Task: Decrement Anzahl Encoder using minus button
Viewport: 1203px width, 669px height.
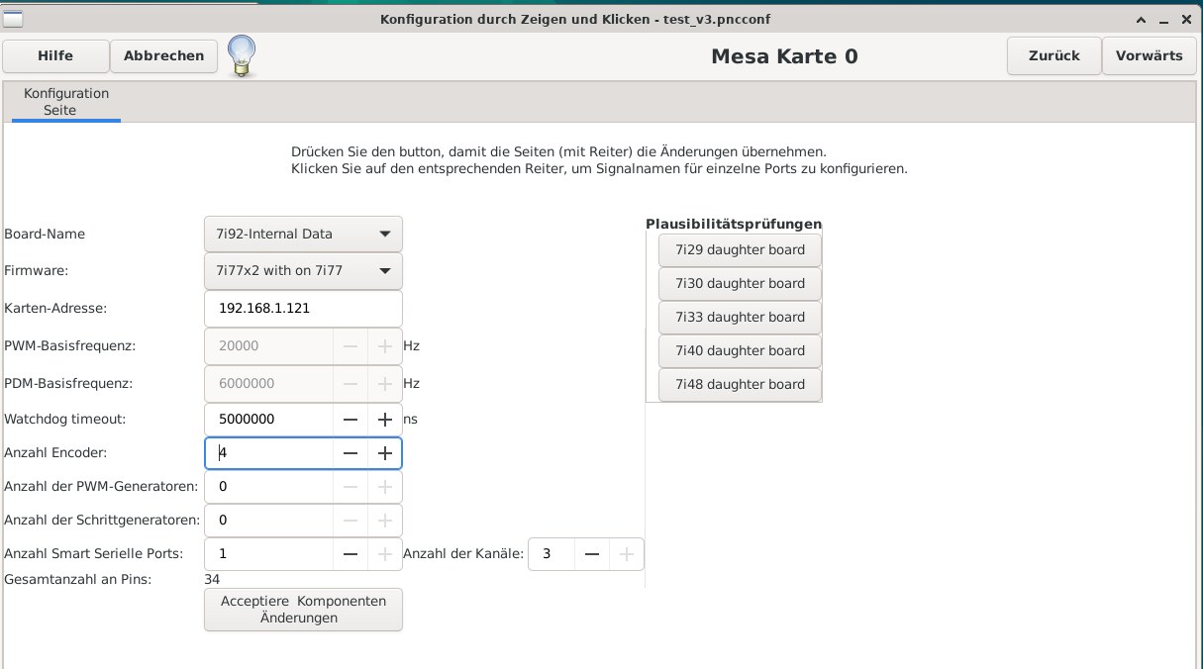Action: coord(351,453)
